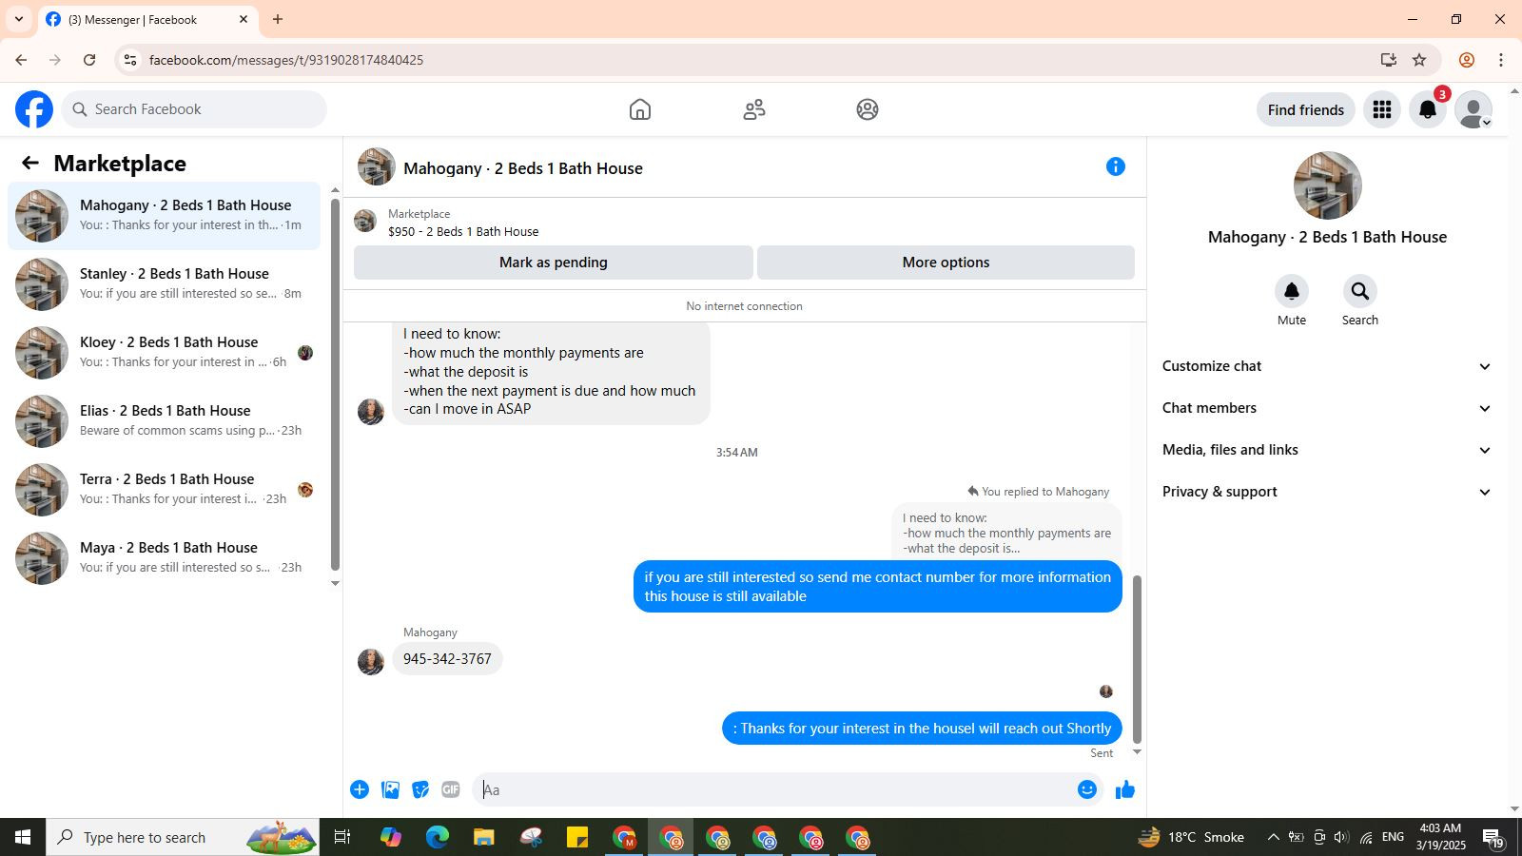Image resolution: width=1522 pixels, height=856 pixels.
Task: Send a thumbs-up like
Action: tap(1125, 789)
